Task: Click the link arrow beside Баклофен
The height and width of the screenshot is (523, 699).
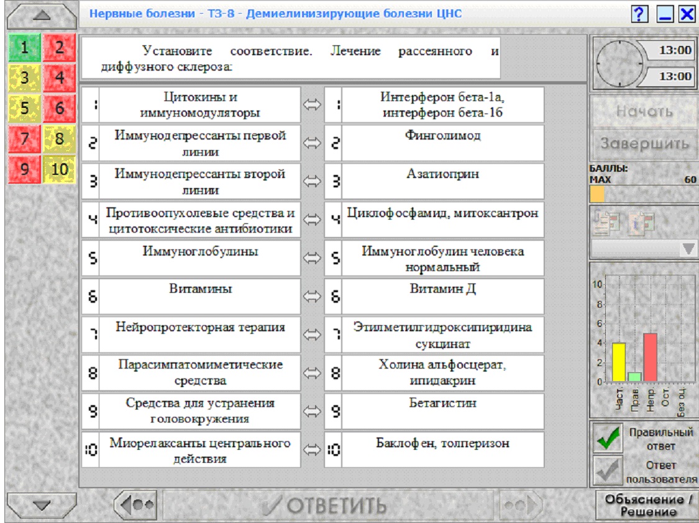Action: [312, 450]
